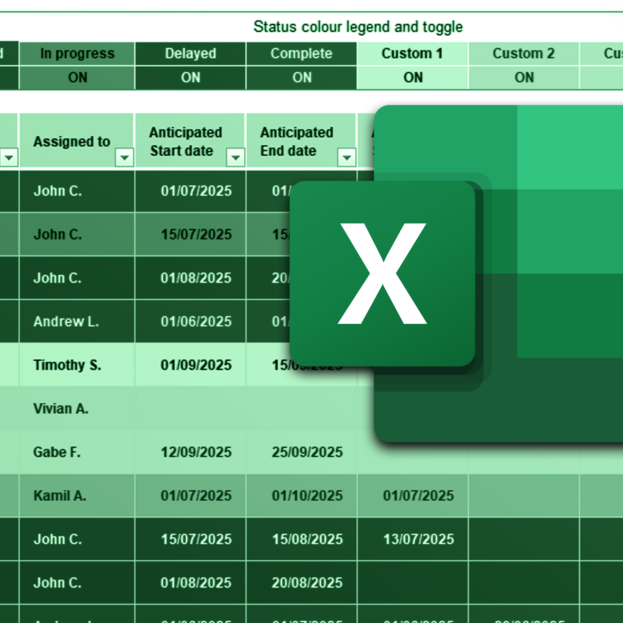623x623 pixels.
Task: Open the filter dropdown left of Assigned to
Action: pos(9,157)
